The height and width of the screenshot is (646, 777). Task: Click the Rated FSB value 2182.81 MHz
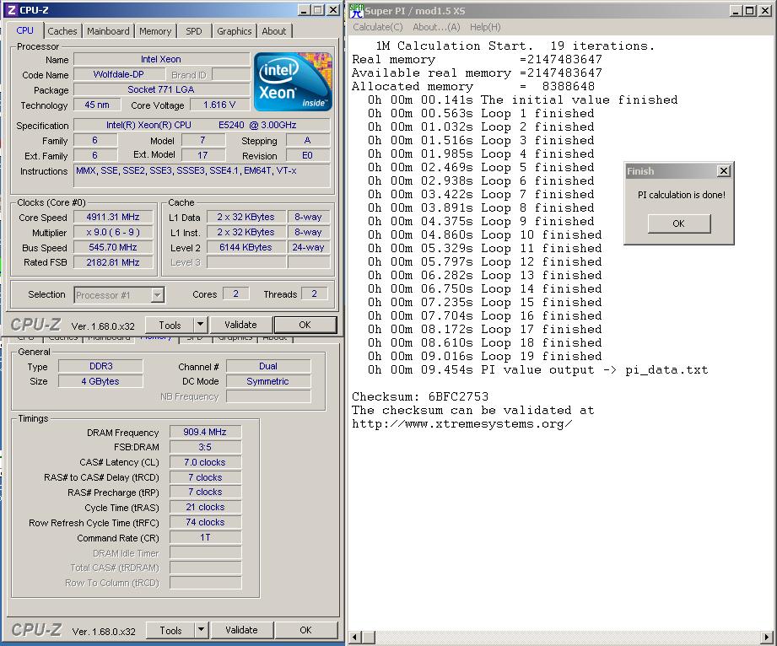tap(113, 262)
